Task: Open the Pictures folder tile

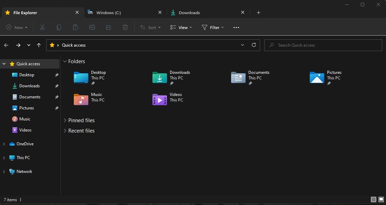Action: pyautogui.click(x=326, y=78)
